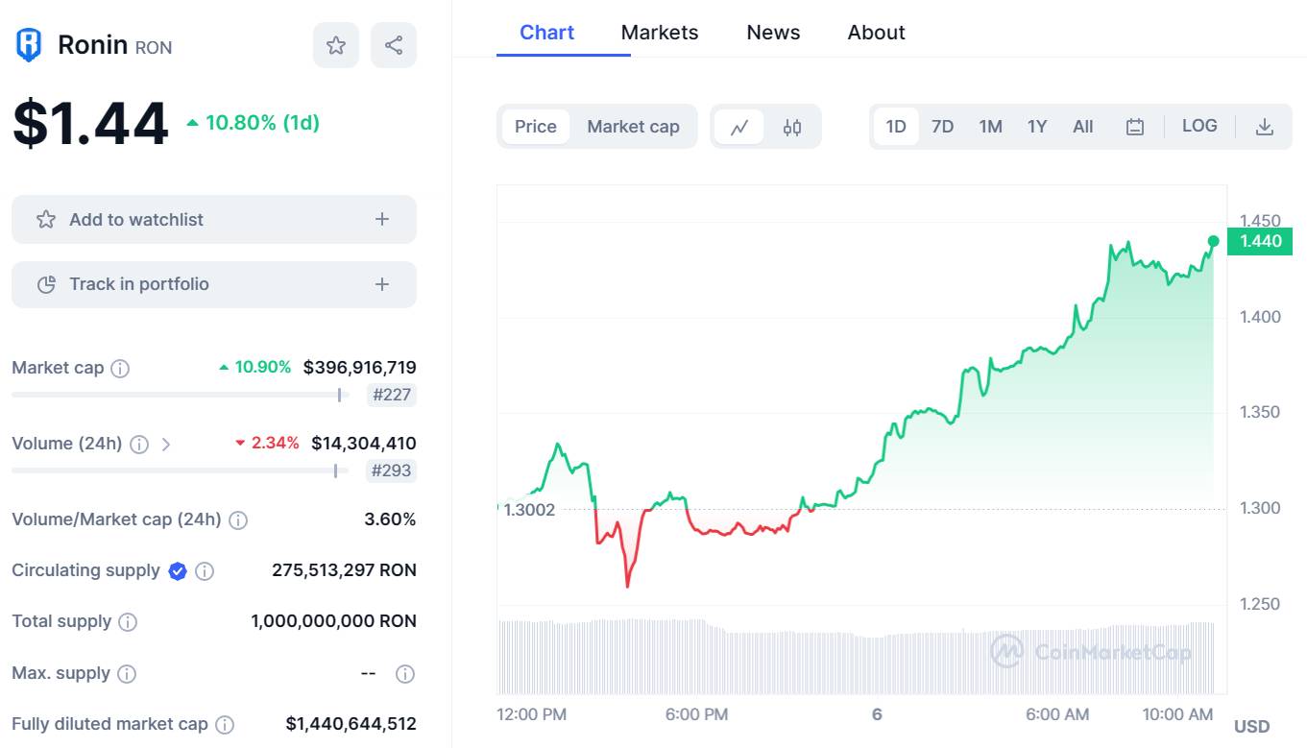This screenshot has height=748, width=1307.
Task: Click Add to watchlist button
Action: point(214,219)
